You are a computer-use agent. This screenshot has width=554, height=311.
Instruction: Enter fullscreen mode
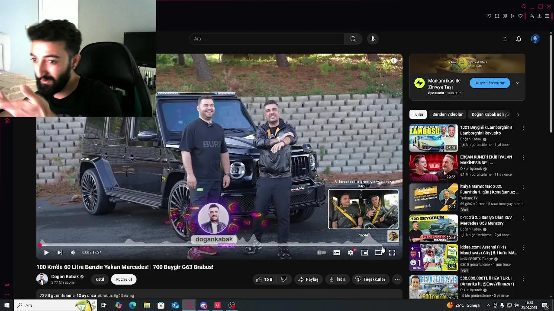coord(392,253)
